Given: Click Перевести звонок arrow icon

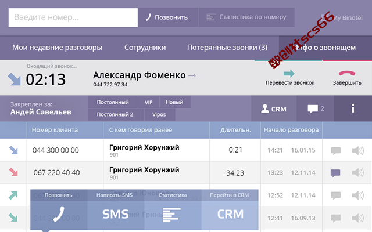Looking at the screenshot, I should coord(289,74).
